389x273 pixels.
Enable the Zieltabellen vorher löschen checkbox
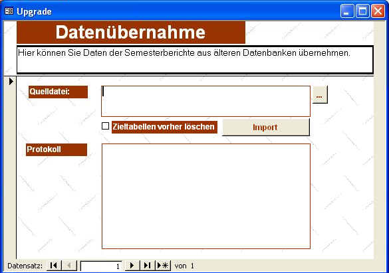click(x=106, y=126)
